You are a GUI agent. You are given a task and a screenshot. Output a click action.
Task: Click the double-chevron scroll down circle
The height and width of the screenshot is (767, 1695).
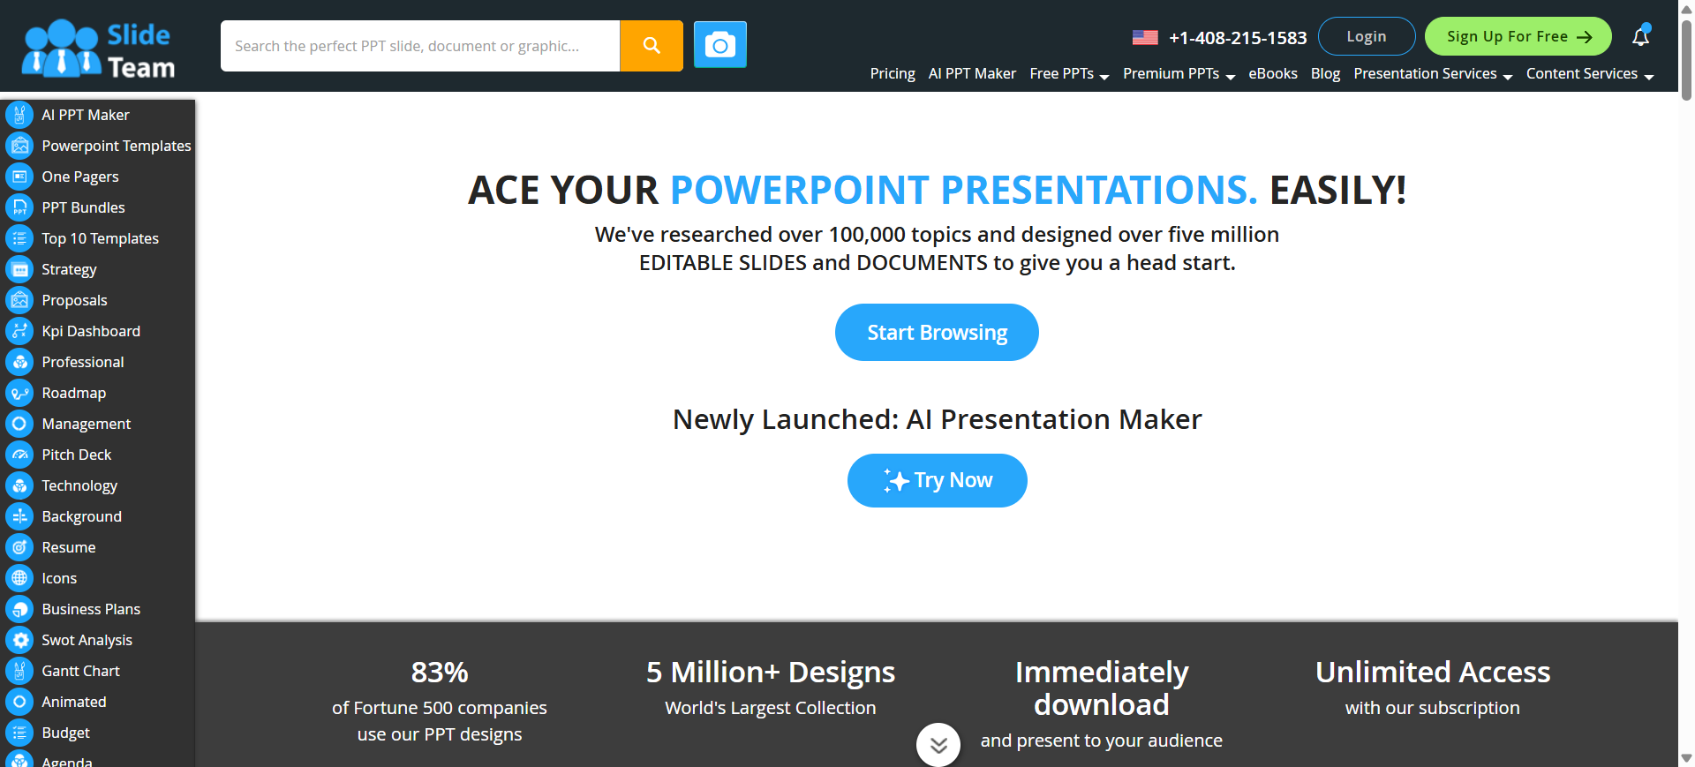(938, 745)
